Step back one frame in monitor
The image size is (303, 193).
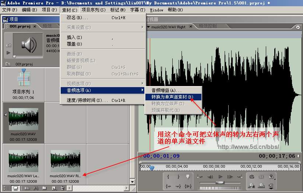210,176
